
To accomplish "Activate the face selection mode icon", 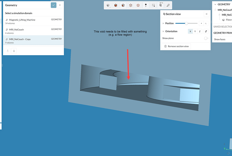I will [123, 5].
